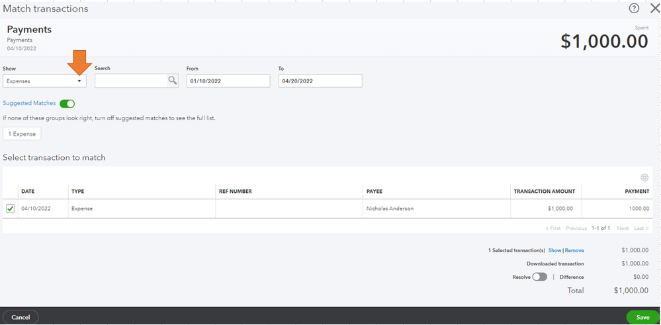661x325 pixels.
Task: Edit the To date 04/20/2022
Action: point(320,81)
